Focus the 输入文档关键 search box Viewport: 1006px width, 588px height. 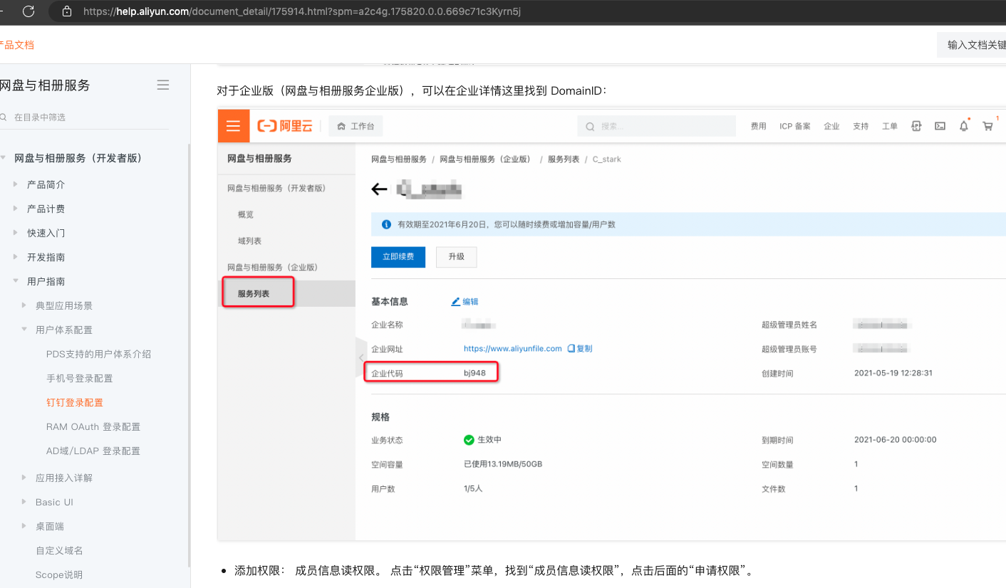pos(972,45)
